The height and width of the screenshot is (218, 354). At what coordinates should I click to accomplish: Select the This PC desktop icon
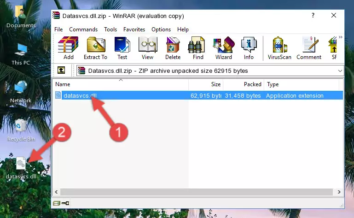tap(21, 54)
